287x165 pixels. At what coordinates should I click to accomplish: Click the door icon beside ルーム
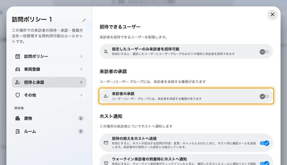click(x=18, y=131)
